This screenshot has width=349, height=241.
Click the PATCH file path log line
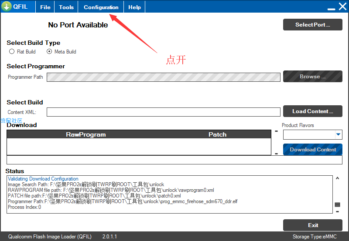tap(94, 196)
